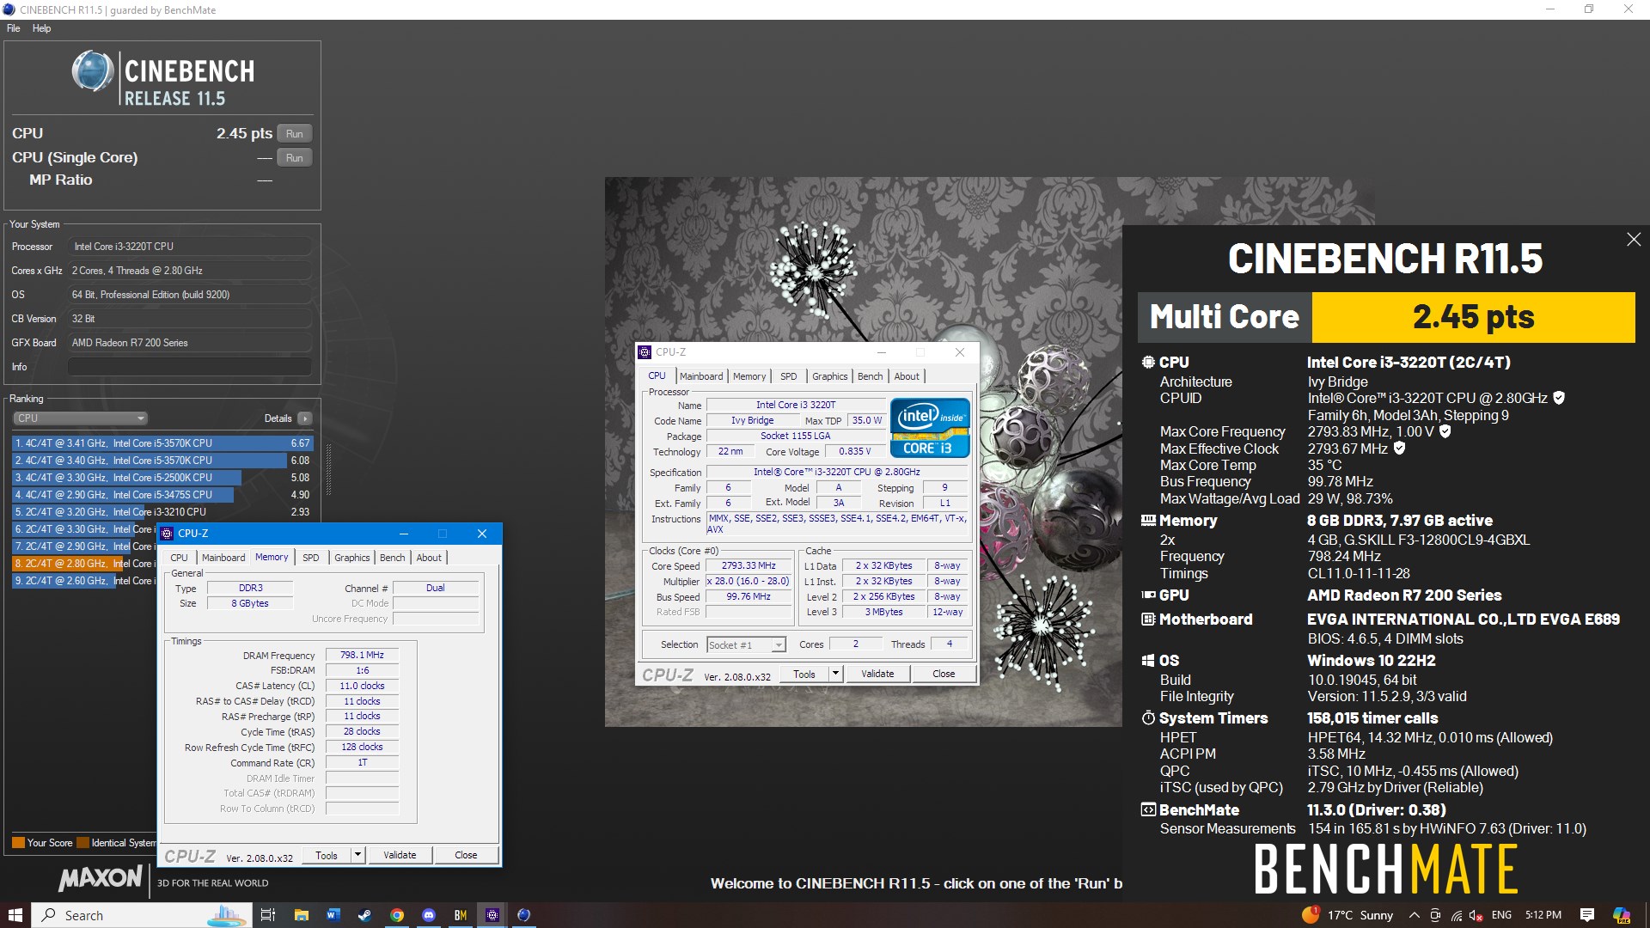Expand Tools dropdown arrow in CPU-Z processor window
The image size is (1650, 928).
pos(835,675)
